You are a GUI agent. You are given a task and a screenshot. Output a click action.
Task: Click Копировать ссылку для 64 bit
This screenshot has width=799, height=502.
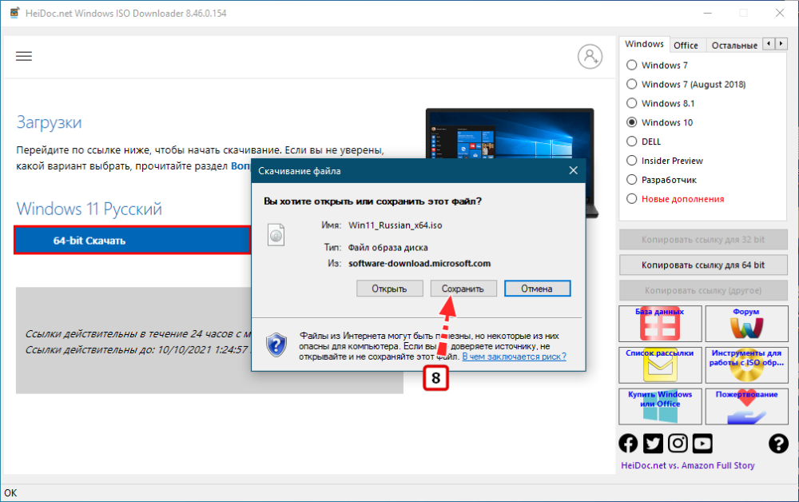(703, 265)
